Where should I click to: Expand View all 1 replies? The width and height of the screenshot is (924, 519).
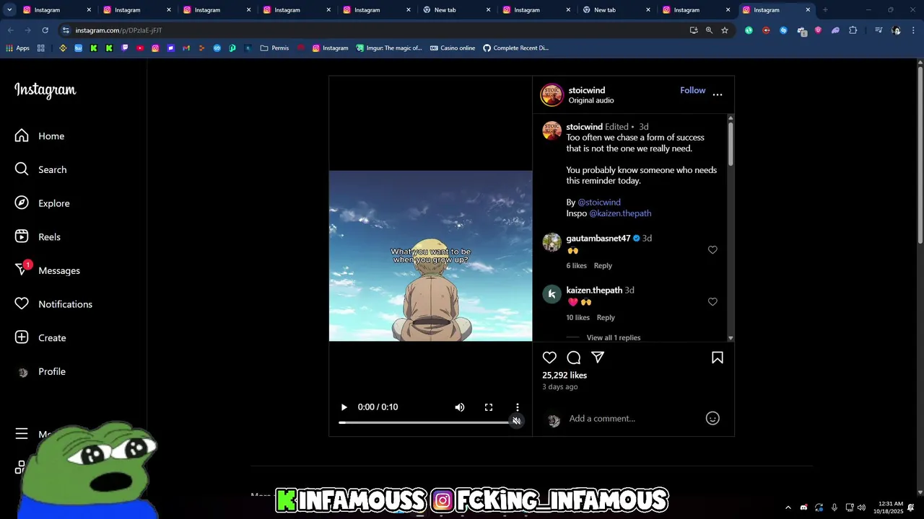pos(614,337)
